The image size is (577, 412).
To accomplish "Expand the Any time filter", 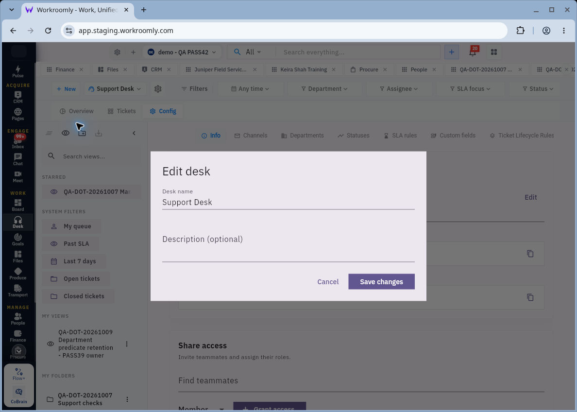I will 250,89.
